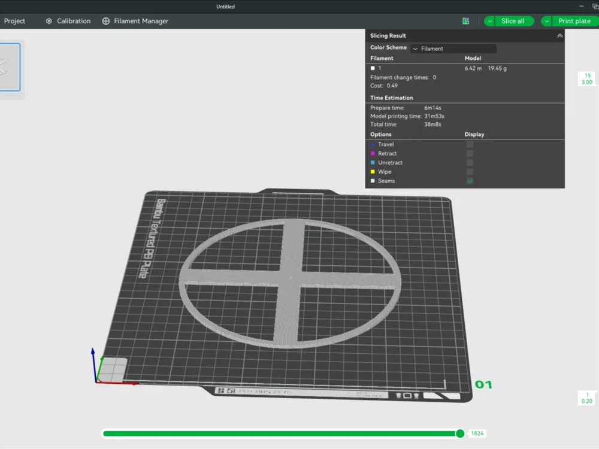Click the Slice all button

tap(513, 21)
